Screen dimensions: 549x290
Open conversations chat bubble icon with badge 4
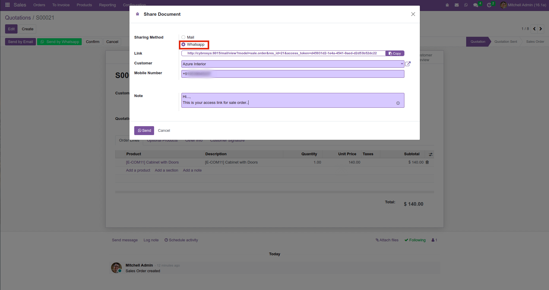tap(476, 5)
